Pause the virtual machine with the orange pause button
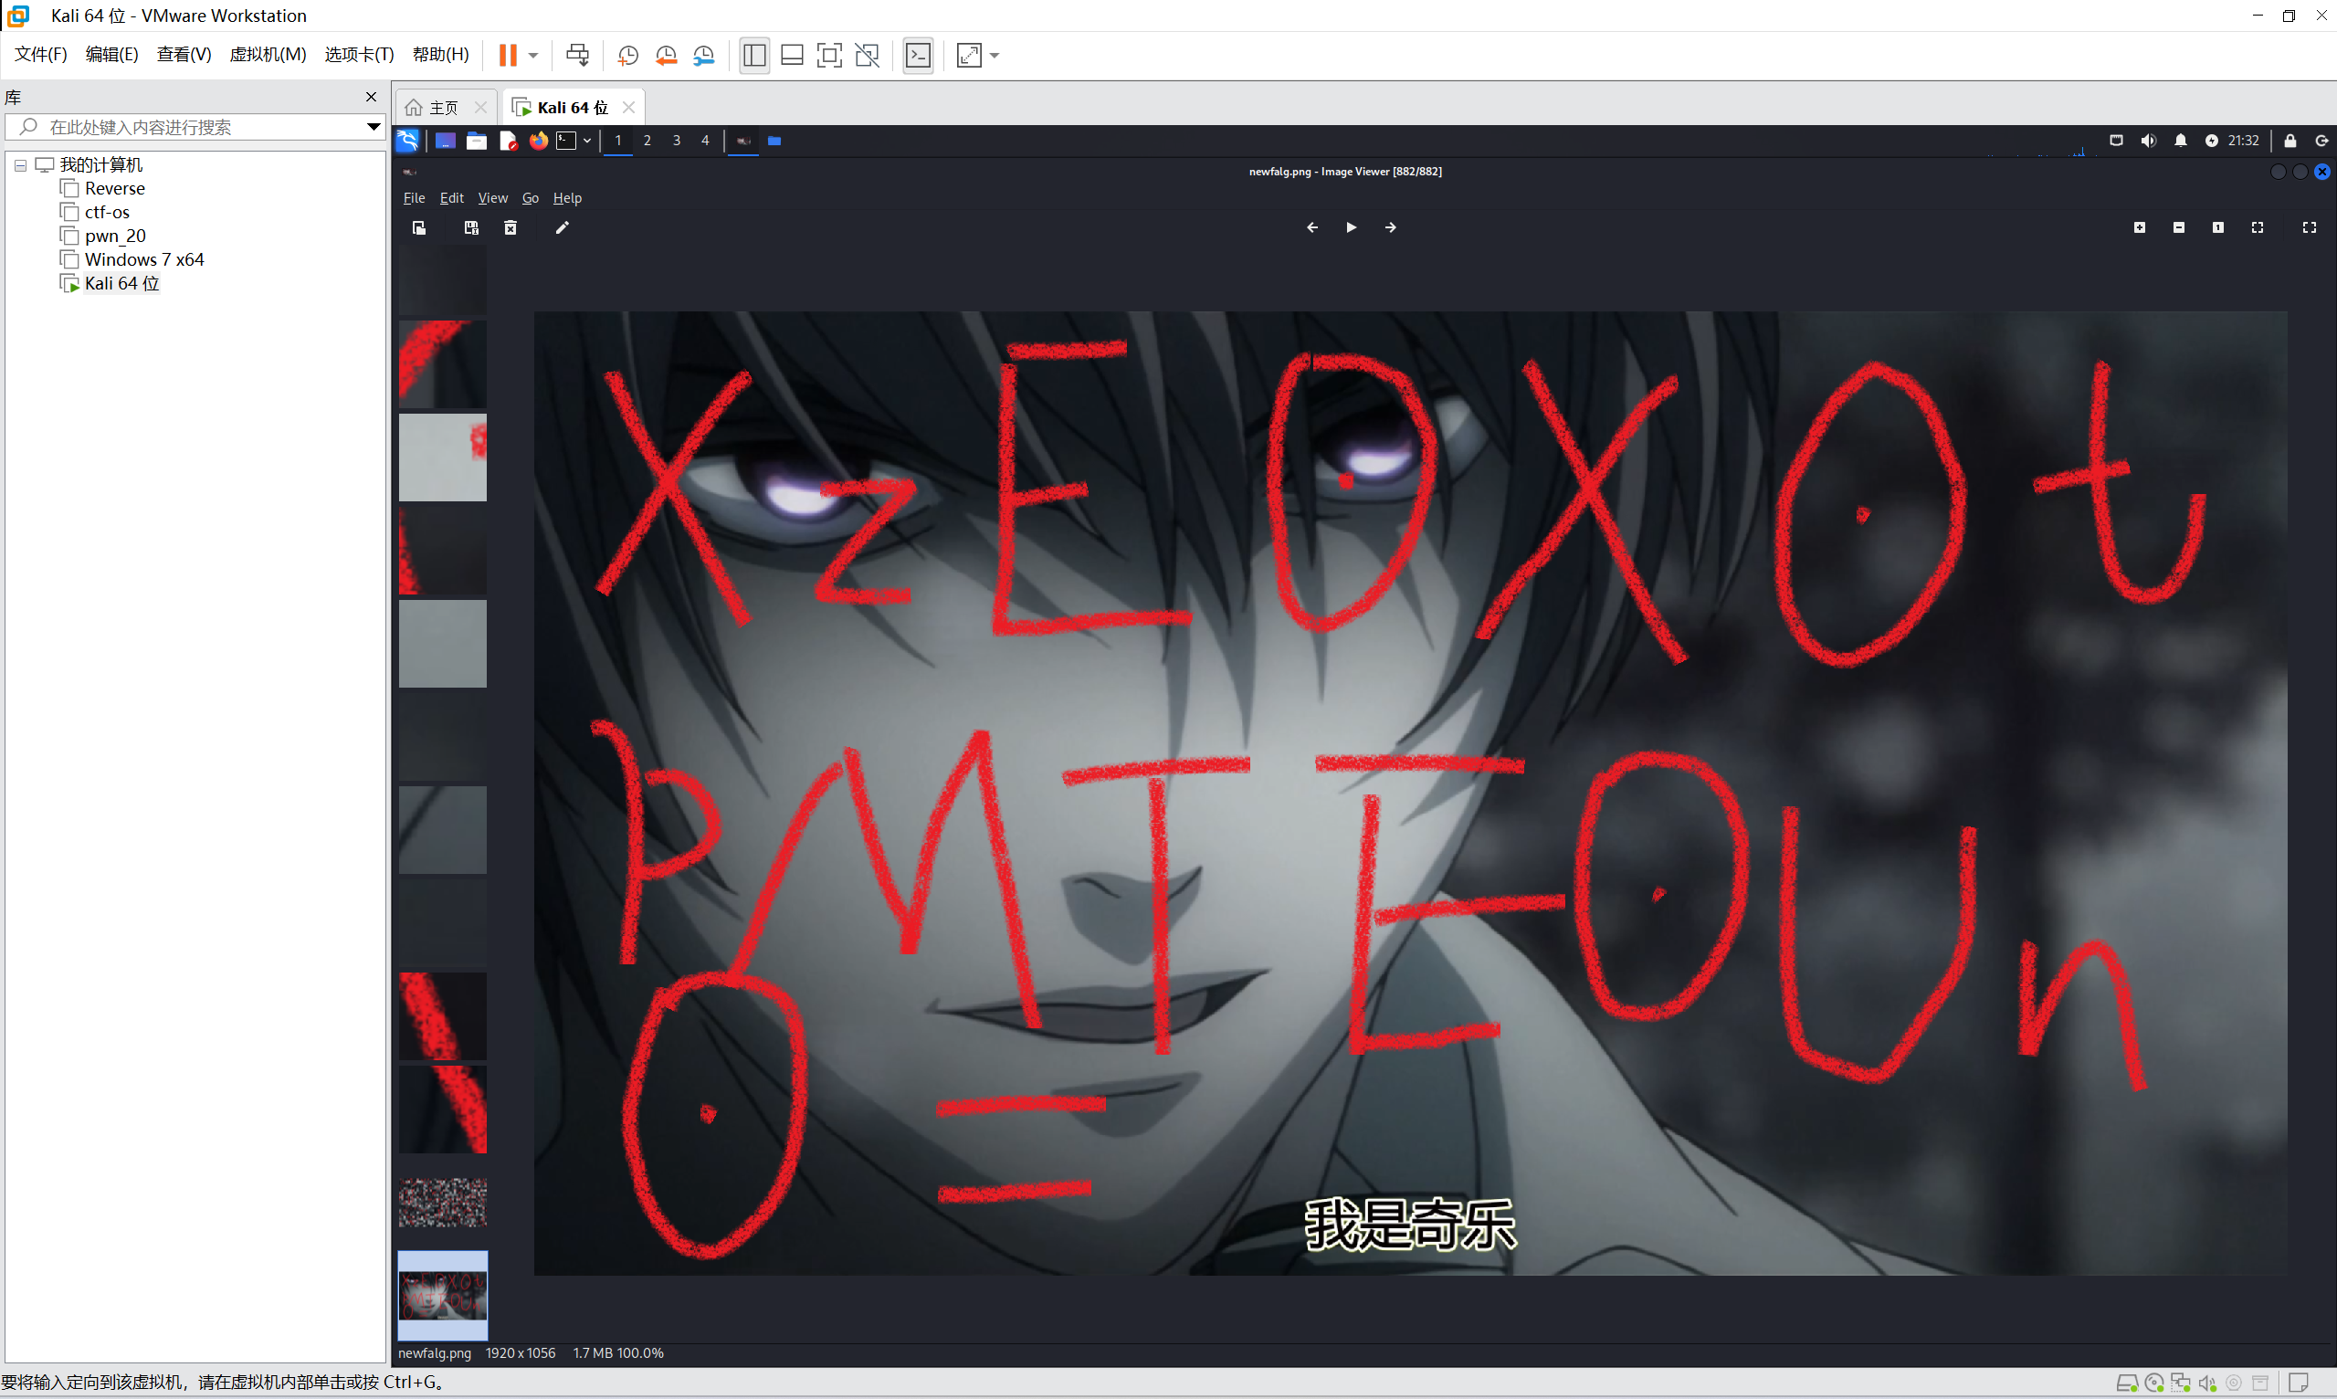The image size is (2337, 1399). tap(507, 55)
